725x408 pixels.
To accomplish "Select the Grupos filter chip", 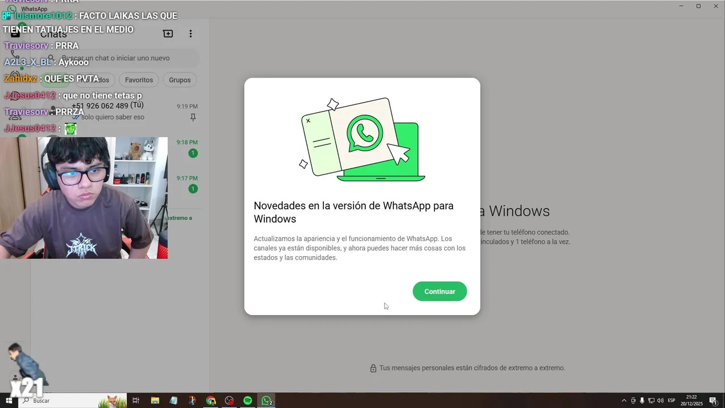I will [180, 80].
